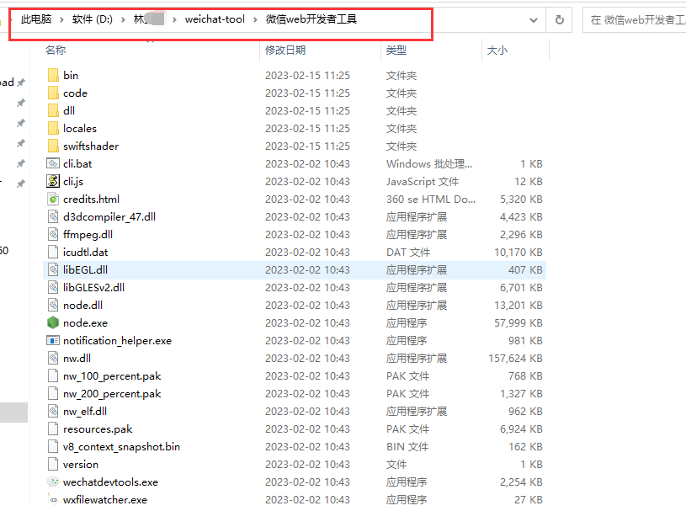Select the nw_200_percent.pak file icon
This screenshot has width=686, height=511.
point(53,394)
